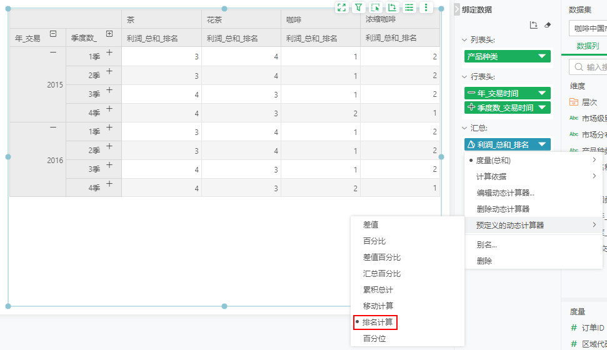Click the 咖啡 column header
This screenshot has height=350, width=607.
click(321, 19)
